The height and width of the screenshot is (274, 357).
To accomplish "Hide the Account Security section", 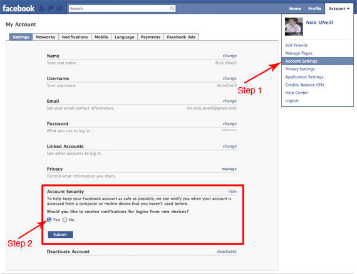I will [x=232, y=191].
